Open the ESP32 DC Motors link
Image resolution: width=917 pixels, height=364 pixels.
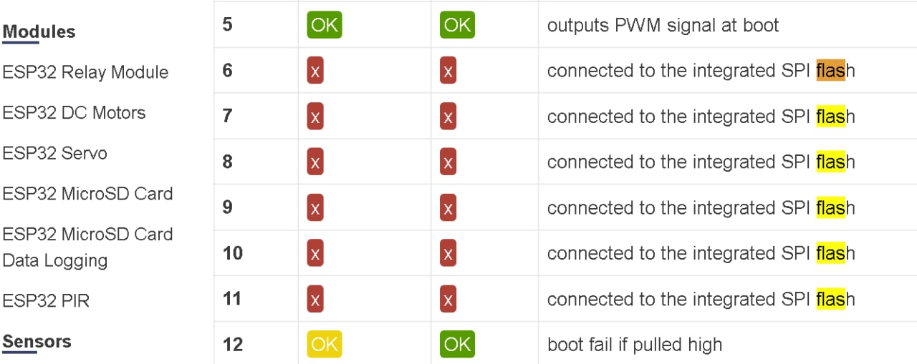point(74,113)
